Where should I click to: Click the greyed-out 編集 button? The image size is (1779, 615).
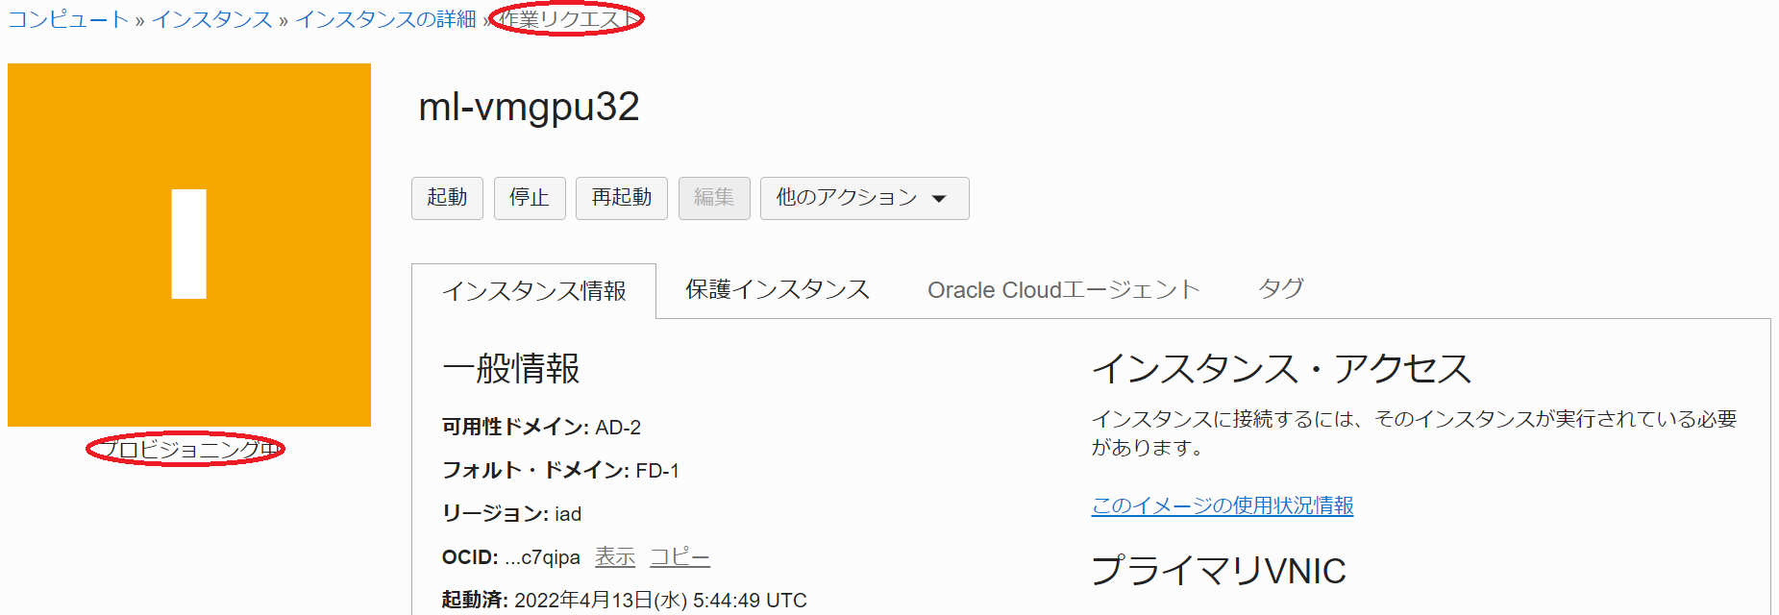pos(713,198)
